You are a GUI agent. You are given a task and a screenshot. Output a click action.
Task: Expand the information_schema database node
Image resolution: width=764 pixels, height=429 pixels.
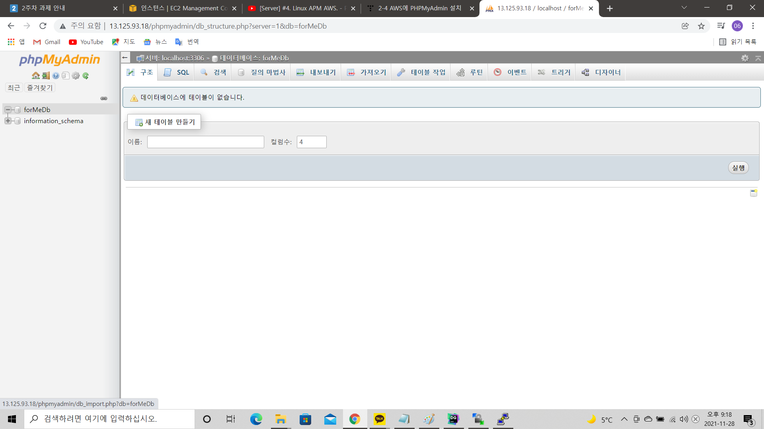tap(8, 121)
